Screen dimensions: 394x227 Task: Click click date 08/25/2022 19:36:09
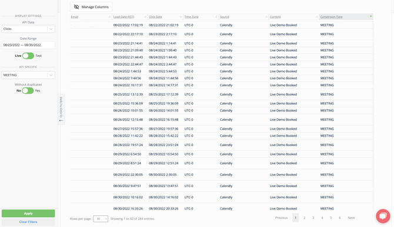tap(163, 103)
